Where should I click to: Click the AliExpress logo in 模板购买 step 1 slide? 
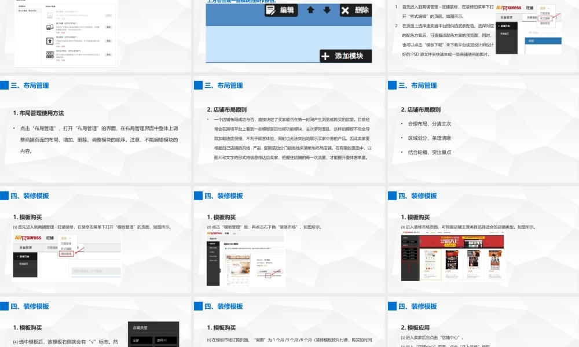27,237
